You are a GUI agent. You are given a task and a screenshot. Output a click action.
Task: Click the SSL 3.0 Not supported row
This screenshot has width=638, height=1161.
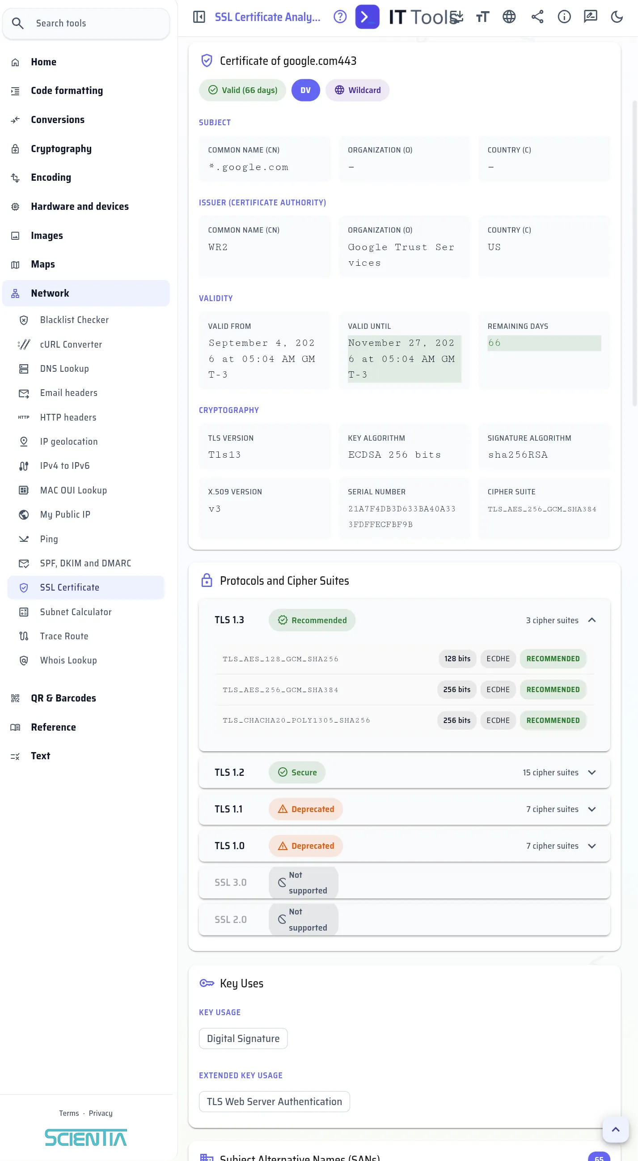404,883
